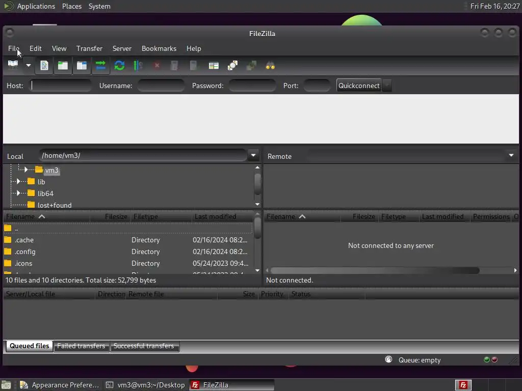The height and width of the screenshot is (391, 522).
Task: Switch to Queued files tab
Action: tap(29, 346)
